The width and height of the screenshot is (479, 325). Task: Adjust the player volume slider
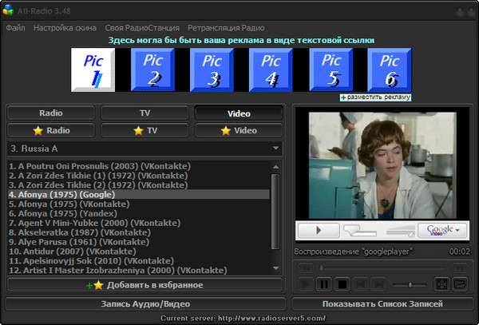[x=410, y=284]
